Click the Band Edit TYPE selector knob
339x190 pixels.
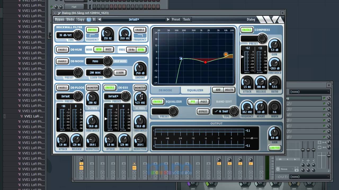234,111
